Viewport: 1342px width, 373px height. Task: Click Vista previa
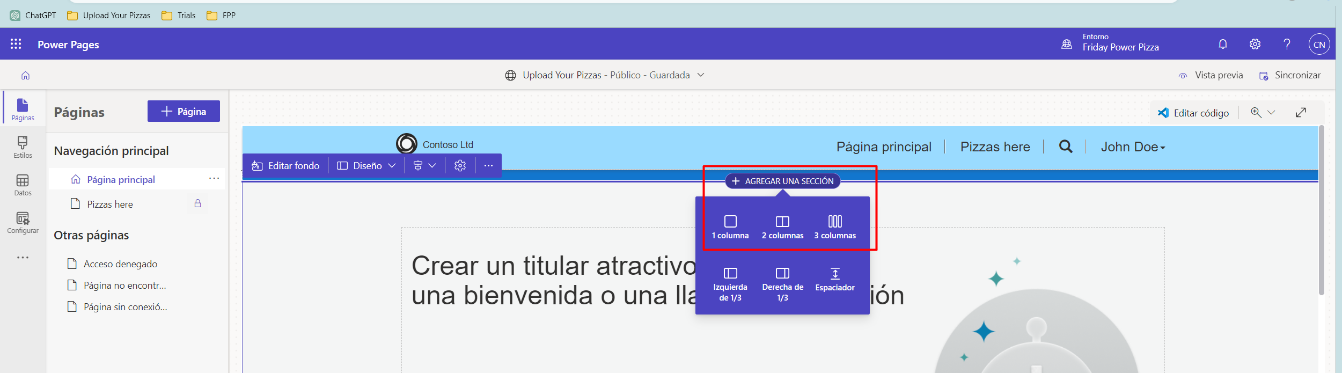[1211, 75]
